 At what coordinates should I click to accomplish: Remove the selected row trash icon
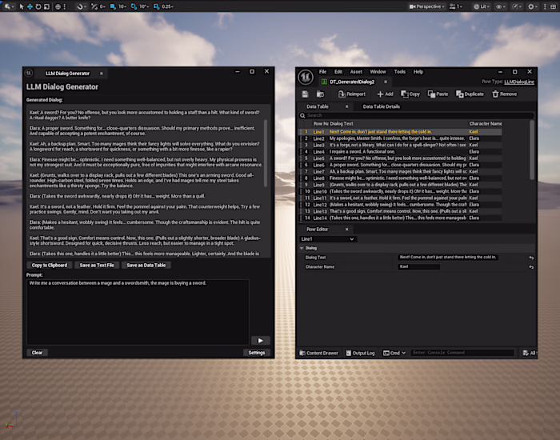coord(505,94)
